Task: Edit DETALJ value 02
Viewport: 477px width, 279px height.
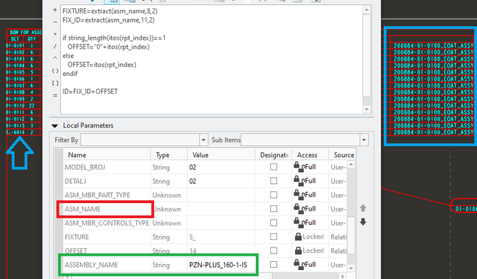Action: (x=221, y=181)
